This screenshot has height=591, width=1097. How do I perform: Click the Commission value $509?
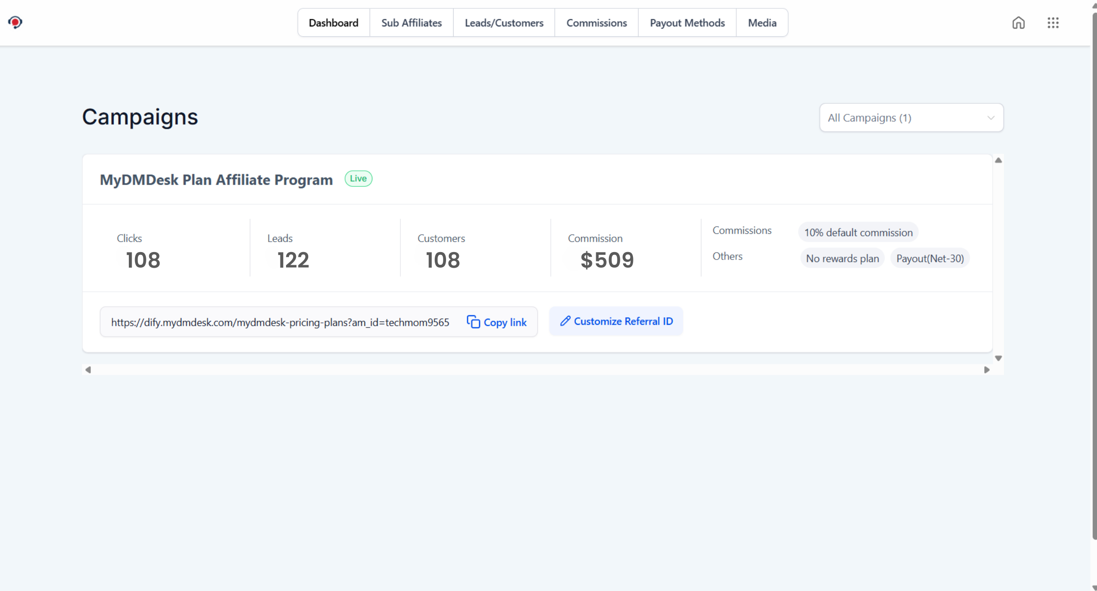tap(607, 260)
